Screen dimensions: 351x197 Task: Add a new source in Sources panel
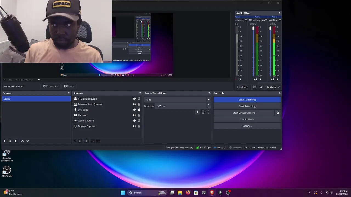(x=75, y=141)
